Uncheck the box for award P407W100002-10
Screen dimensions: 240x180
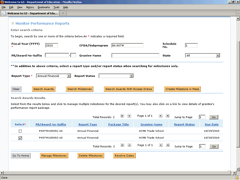point(21,138)
